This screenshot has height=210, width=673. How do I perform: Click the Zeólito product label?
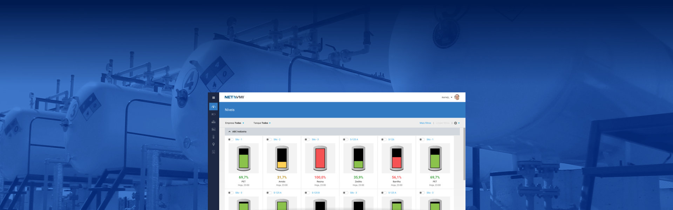(358, 182)
